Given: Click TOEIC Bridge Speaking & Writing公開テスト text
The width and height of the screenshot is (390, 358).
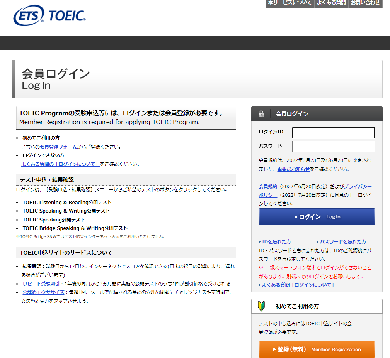Looking at the screenshot, I should coord(75,228).
